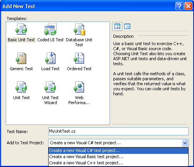This screenshot has width=194, height=167.
Task: Close the Add New Test dialog
Action: pos(189,6)
